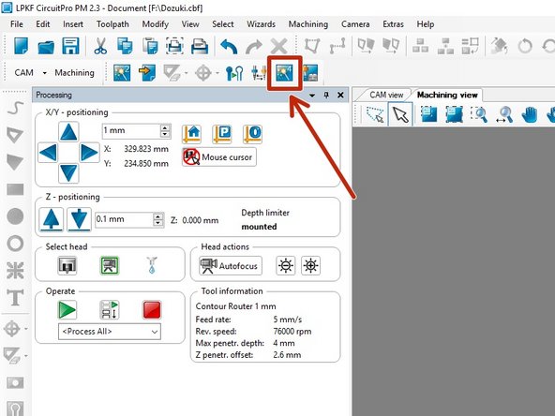Select the dispenser head icon
This screenshot has width=555, height=416.
pos(152,265)
